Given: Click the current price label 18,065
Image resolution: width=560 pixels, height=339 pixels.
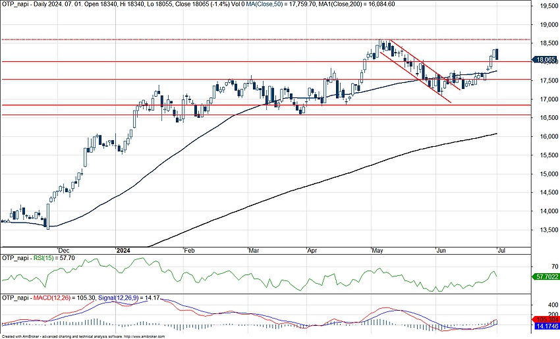Looking at the screenshot, I should (x=545, y=60).
